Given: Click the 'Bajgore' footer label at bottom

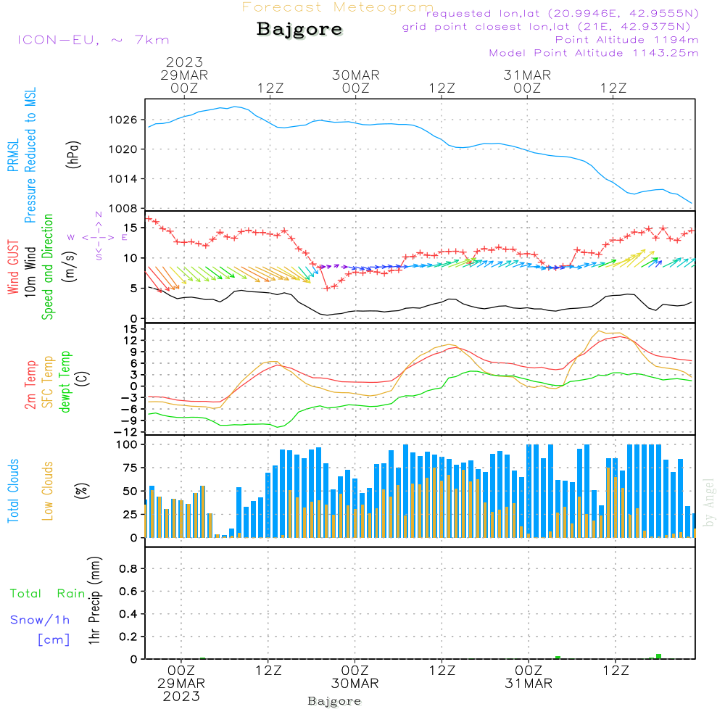Looking at the screenshot, I should (334, 701).
